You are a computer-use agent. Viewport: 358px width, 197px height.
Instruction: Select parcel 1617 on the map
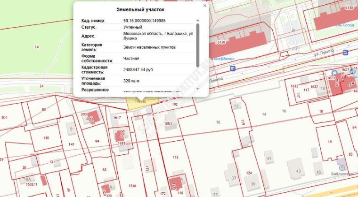[117, 117]
